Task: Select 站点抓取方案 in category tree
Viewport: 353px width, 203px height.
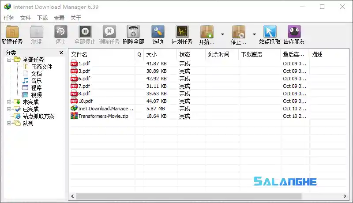Action: click(38, 116)
